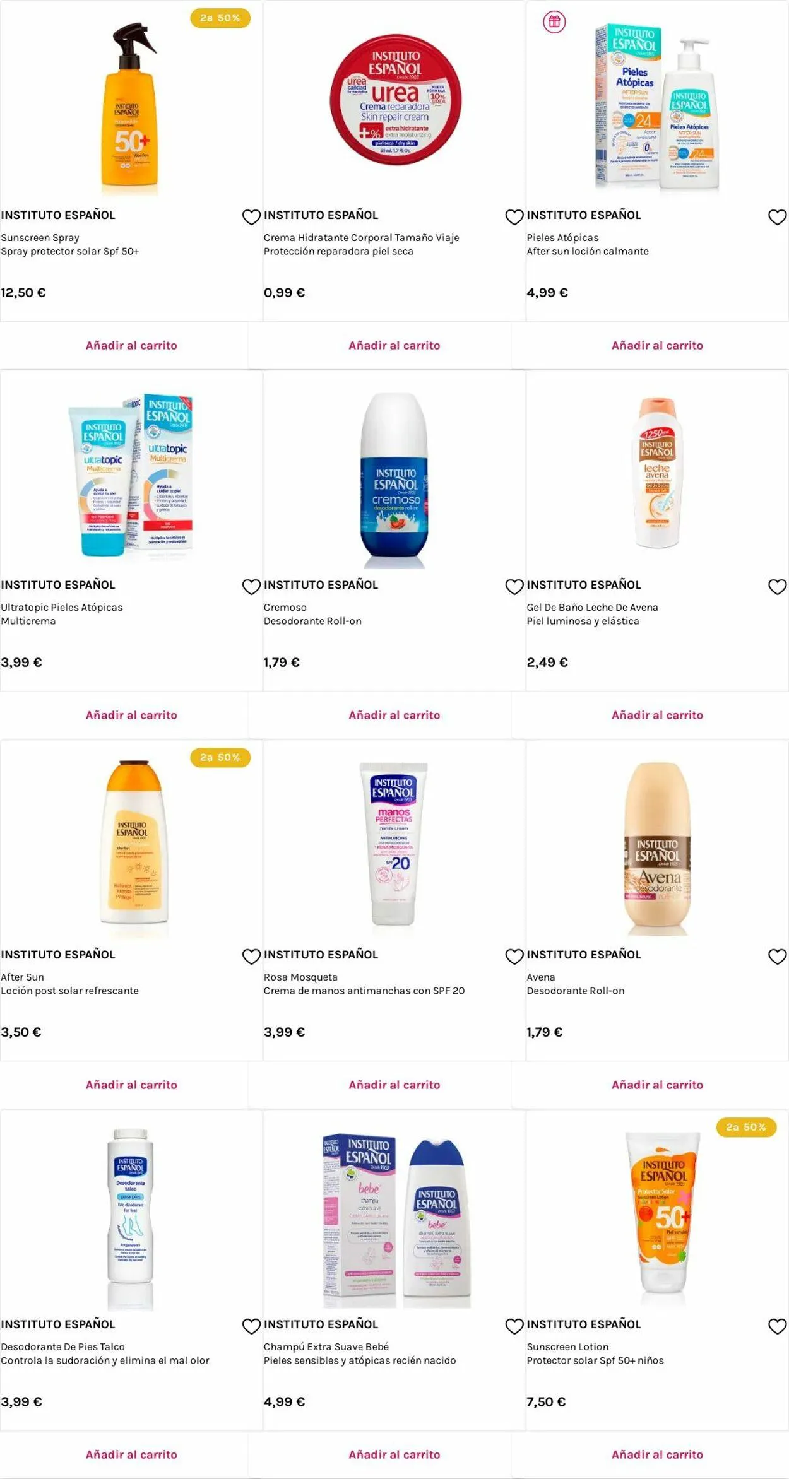Image resolution: width=789 pixels, height=1479 pixels.
Task: Favorite the Cremoso Desodorante Roll-on
Action: coord(514,587)
